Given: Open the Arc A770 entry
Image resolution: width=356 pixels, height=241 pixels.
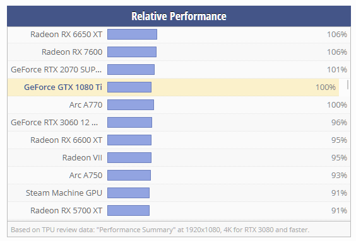Looking at the screenshot, I should pyautogui.click(x=86, y=105).
